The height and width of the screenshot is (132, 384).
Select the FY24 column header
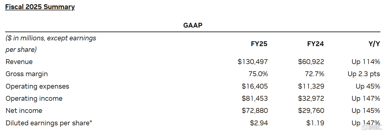[316, 44]
